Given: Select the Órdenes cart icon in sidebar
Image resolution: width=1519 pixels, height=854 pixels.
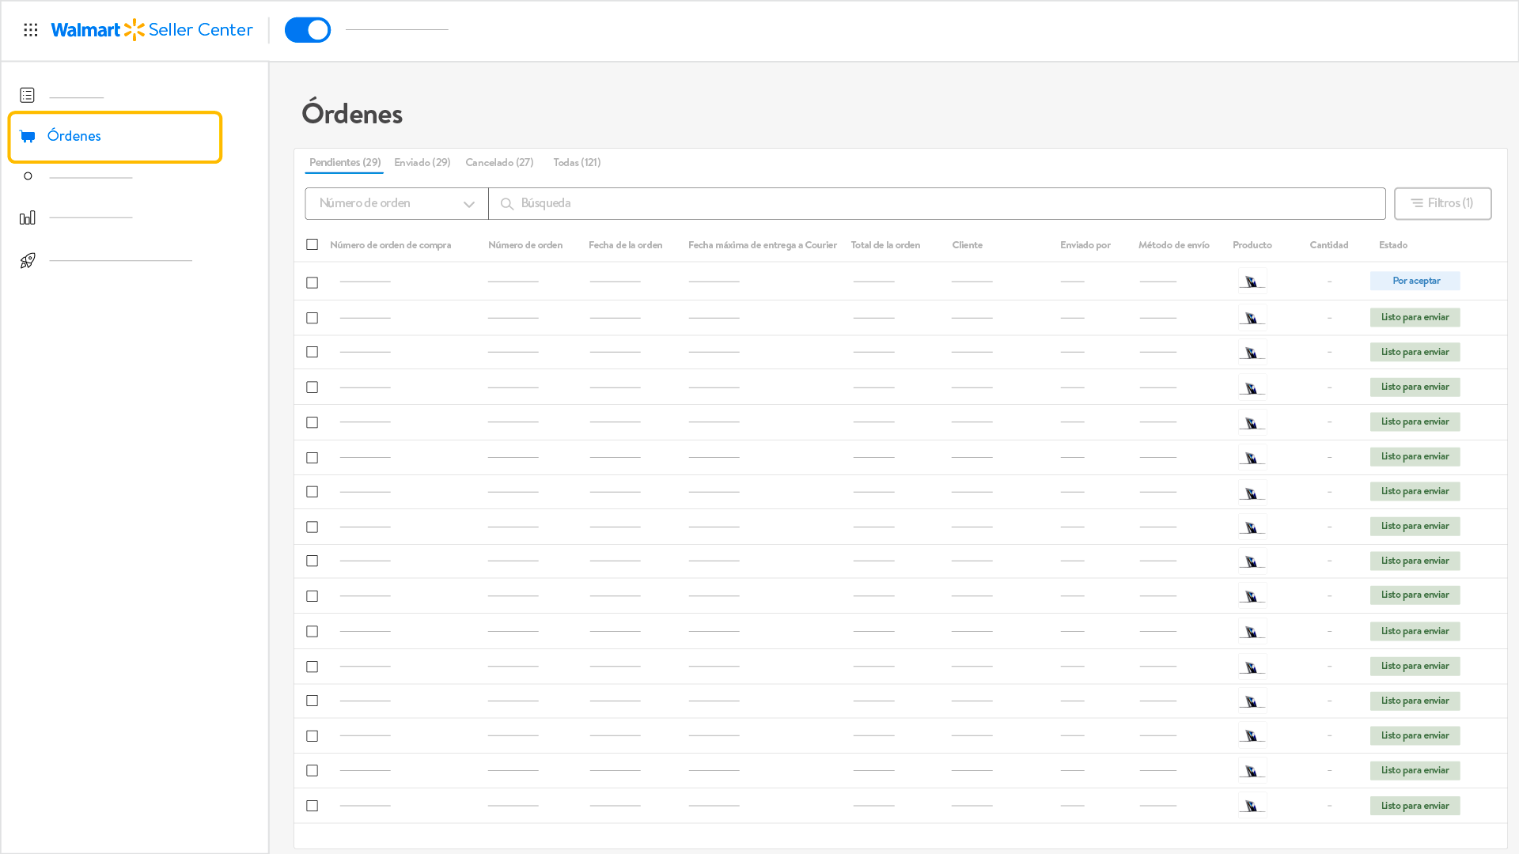Looking at the screenshot, I should click(x=28, y=136).
